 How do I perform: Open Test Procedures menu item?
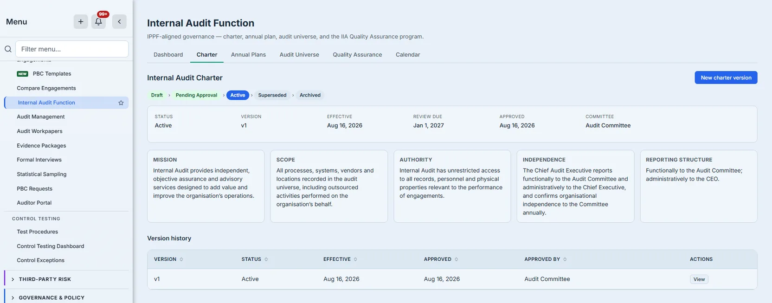[37, 232]
